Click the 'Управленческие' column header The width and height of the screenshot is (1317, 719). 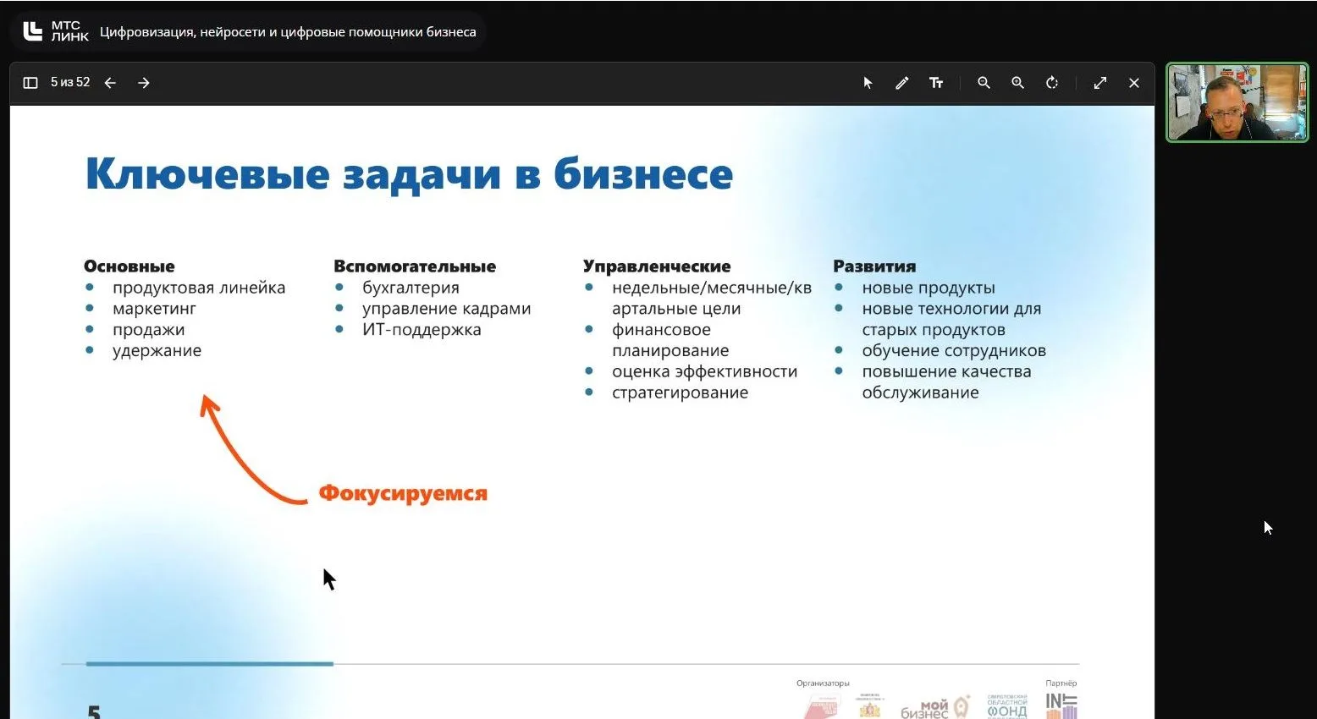point(657,266)
